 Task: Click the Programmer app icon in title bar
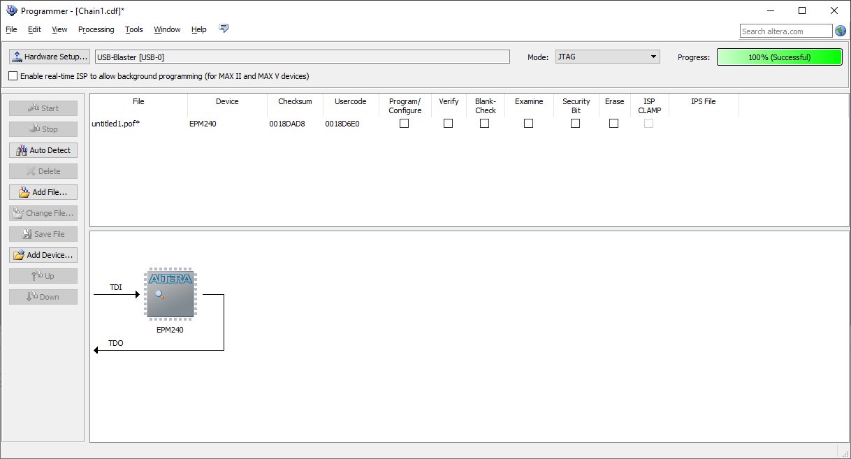(x=10, y=10)
